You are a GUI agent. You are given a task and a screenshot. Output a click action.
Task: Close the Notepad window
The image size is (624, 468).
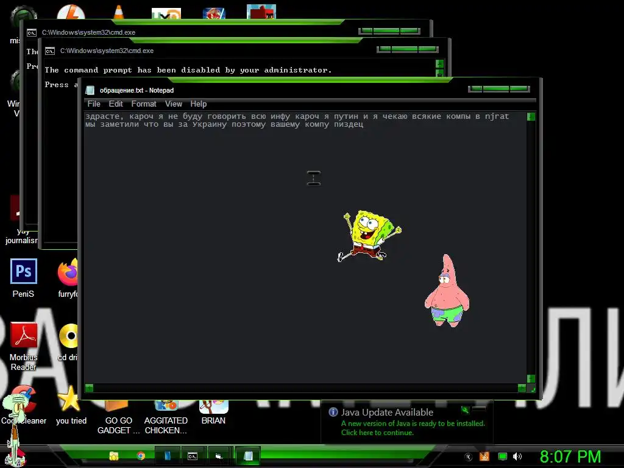point(519,89)
